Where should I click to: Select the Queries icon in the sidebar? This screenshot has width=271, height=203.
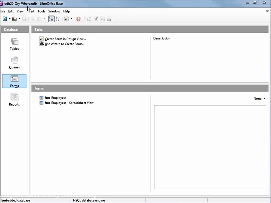[14, 62]
